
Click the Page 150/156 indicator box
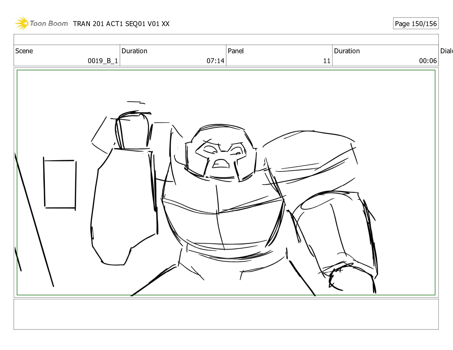pos(415,24)
